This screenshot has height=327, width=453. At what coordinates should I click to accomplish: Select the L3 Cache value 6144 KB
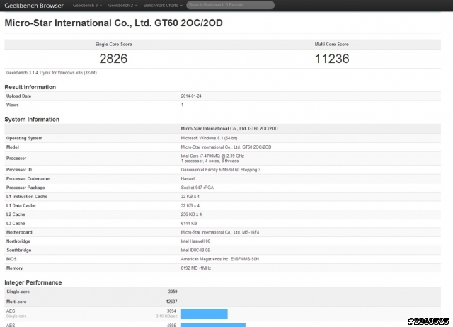189,223
